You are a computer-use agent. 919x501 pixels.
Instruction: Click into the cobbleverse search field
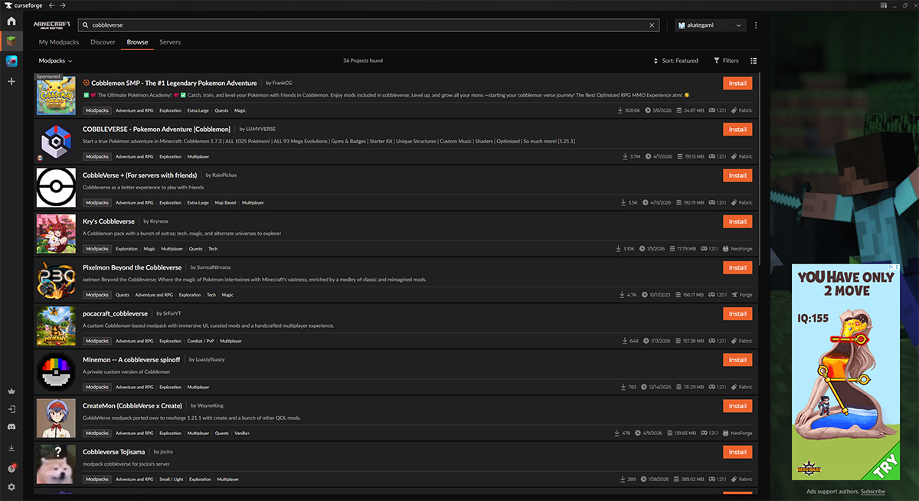368,25
